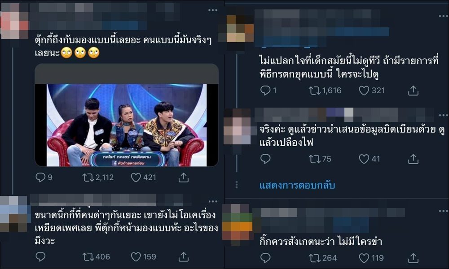Image resolution: width=449 pixels, height=269 pixels.
Task: Open more options on top-left tweet
Action: 213,10
